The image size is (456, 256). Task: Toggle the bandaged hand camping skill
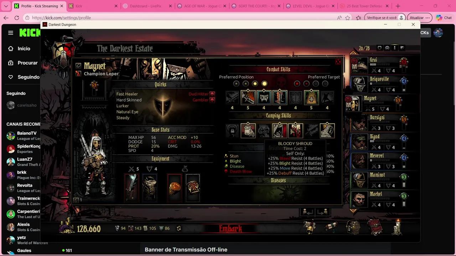[248, 130]
